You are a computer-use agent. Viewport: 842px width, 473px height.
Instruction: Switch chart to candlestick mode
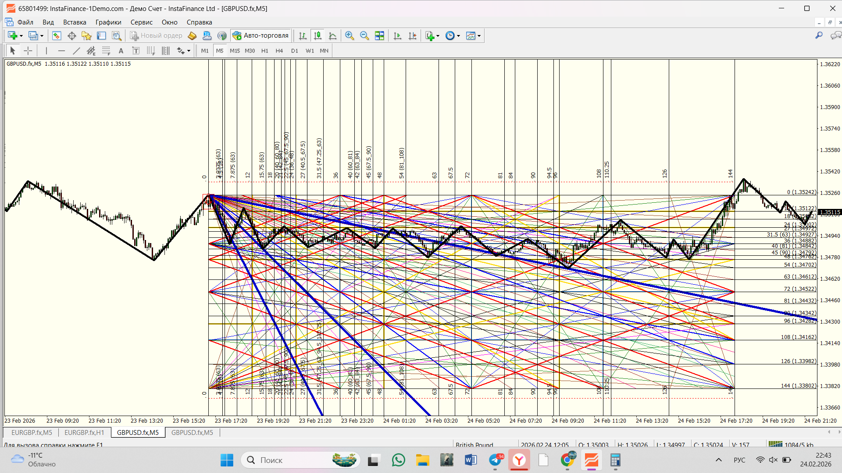[x=318, y=36]
